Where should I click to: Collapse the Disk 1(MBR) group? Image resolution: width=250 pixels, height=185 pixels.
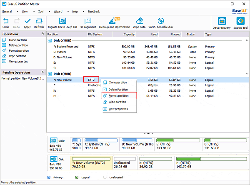[x=247, y=74]
